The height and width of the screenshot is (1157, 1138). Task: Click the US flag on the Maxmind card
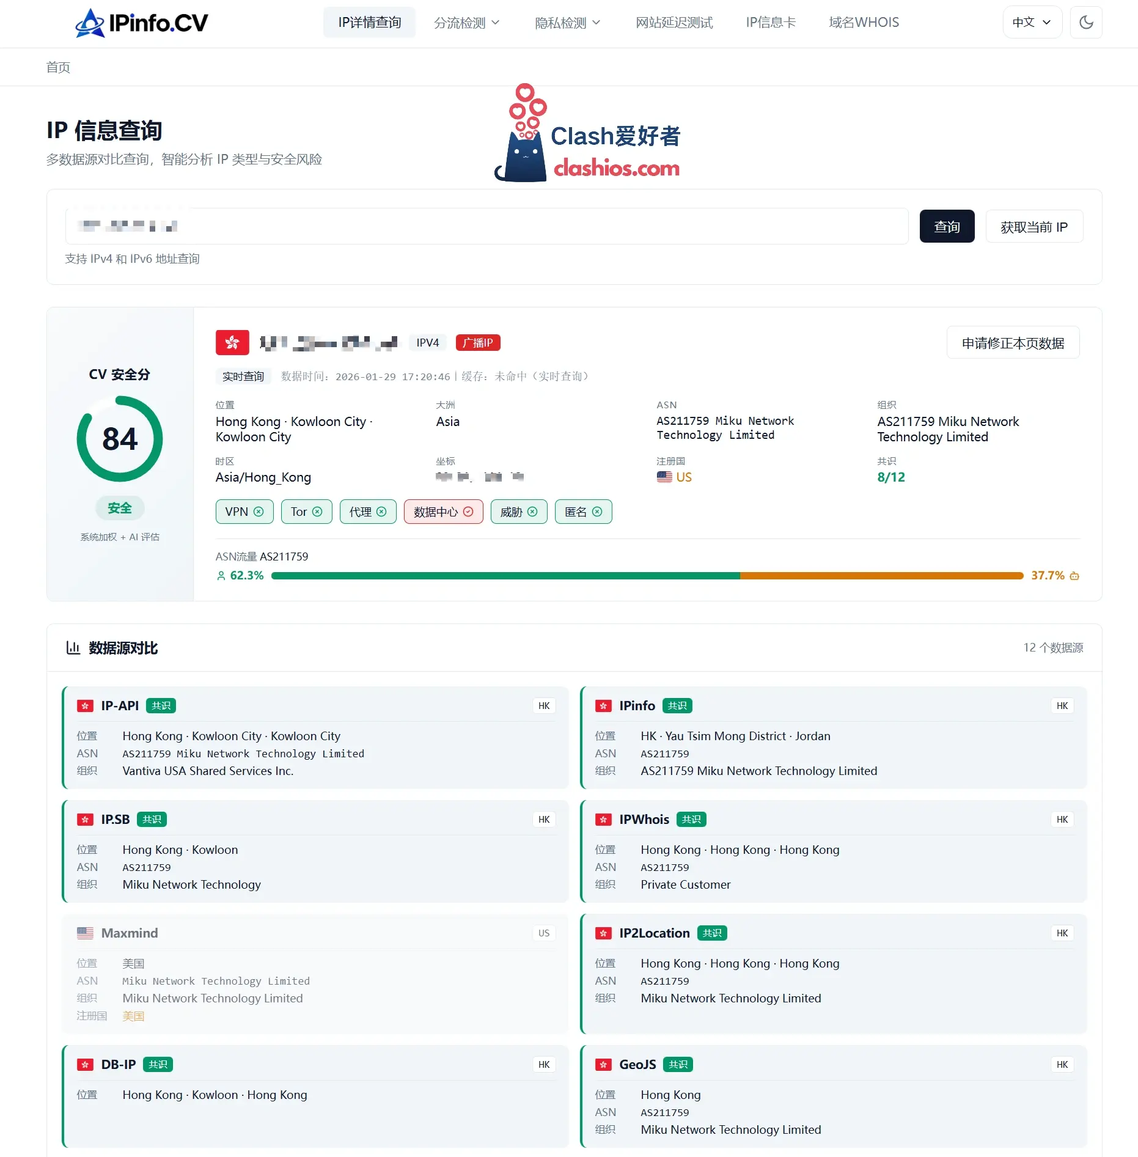[x=86, y=933]
